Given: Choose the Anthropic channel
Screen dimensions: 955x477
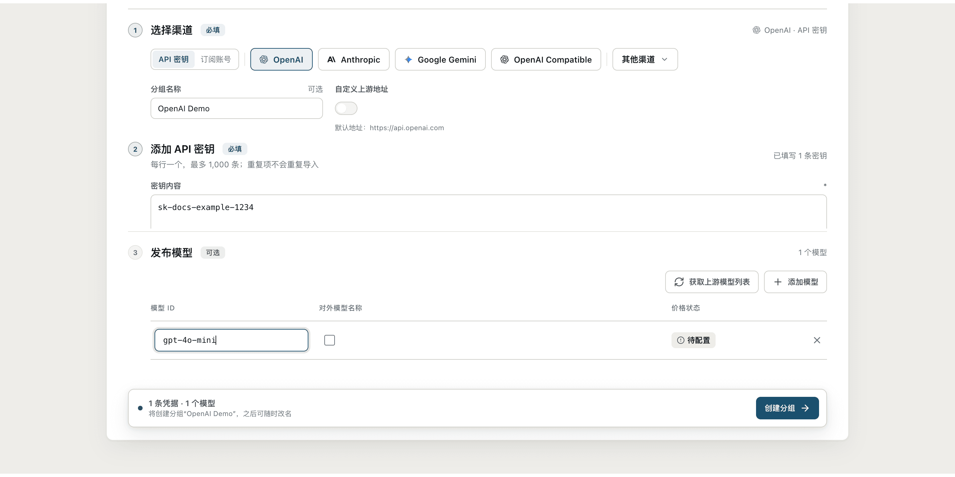Looking at the screenshot, I should tap(354, 59).
